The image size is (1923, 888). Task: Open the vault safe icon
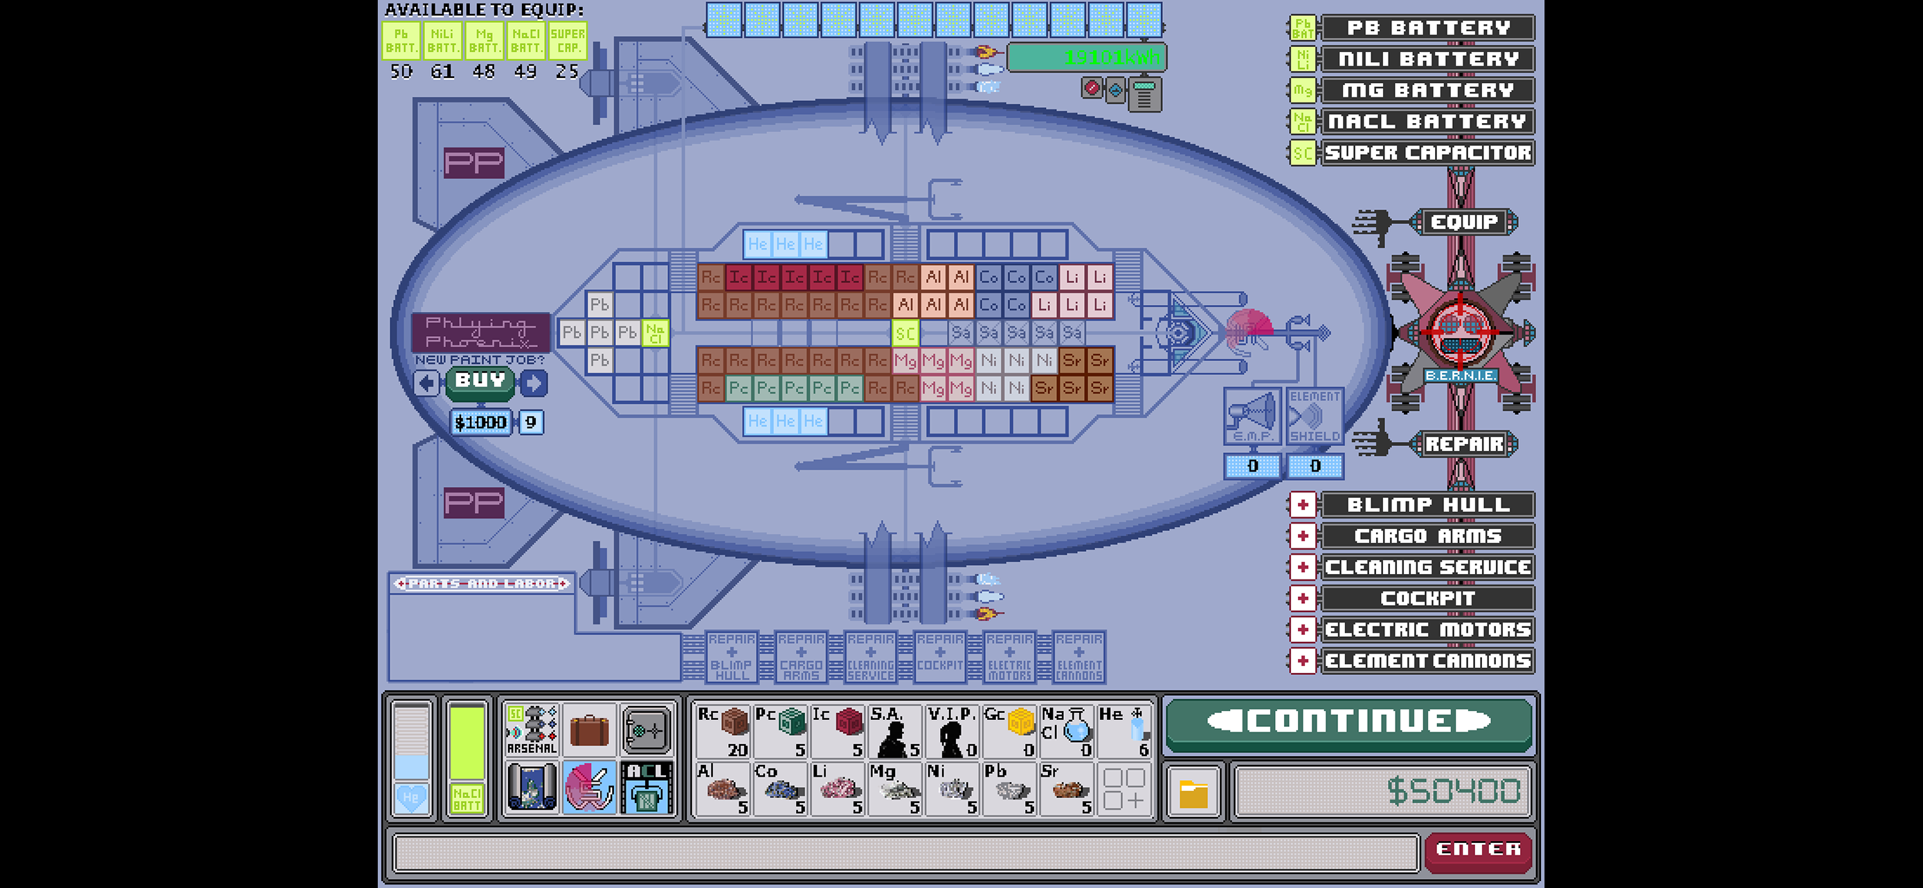tap(646, 728)
